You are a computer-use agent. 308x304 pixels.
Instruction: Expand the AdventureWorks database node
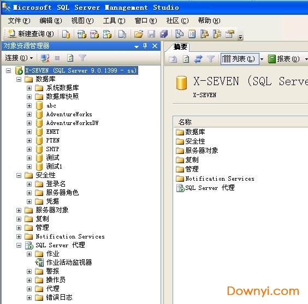[29, 114]
